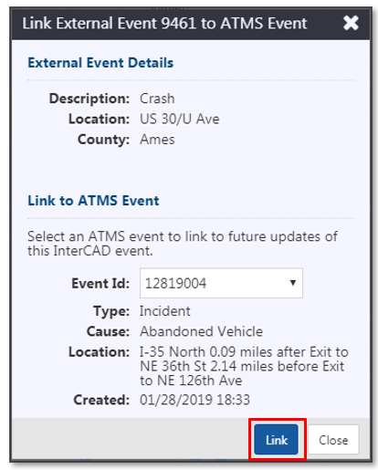378x470 pixels.
Task: Click the Ames county value
Action: pos(157,140)
